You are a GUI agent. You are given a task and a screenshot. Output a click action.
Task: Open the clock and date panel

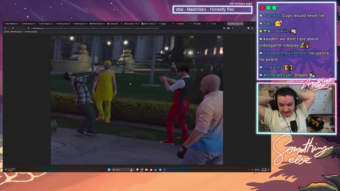[x=264, y=170]
